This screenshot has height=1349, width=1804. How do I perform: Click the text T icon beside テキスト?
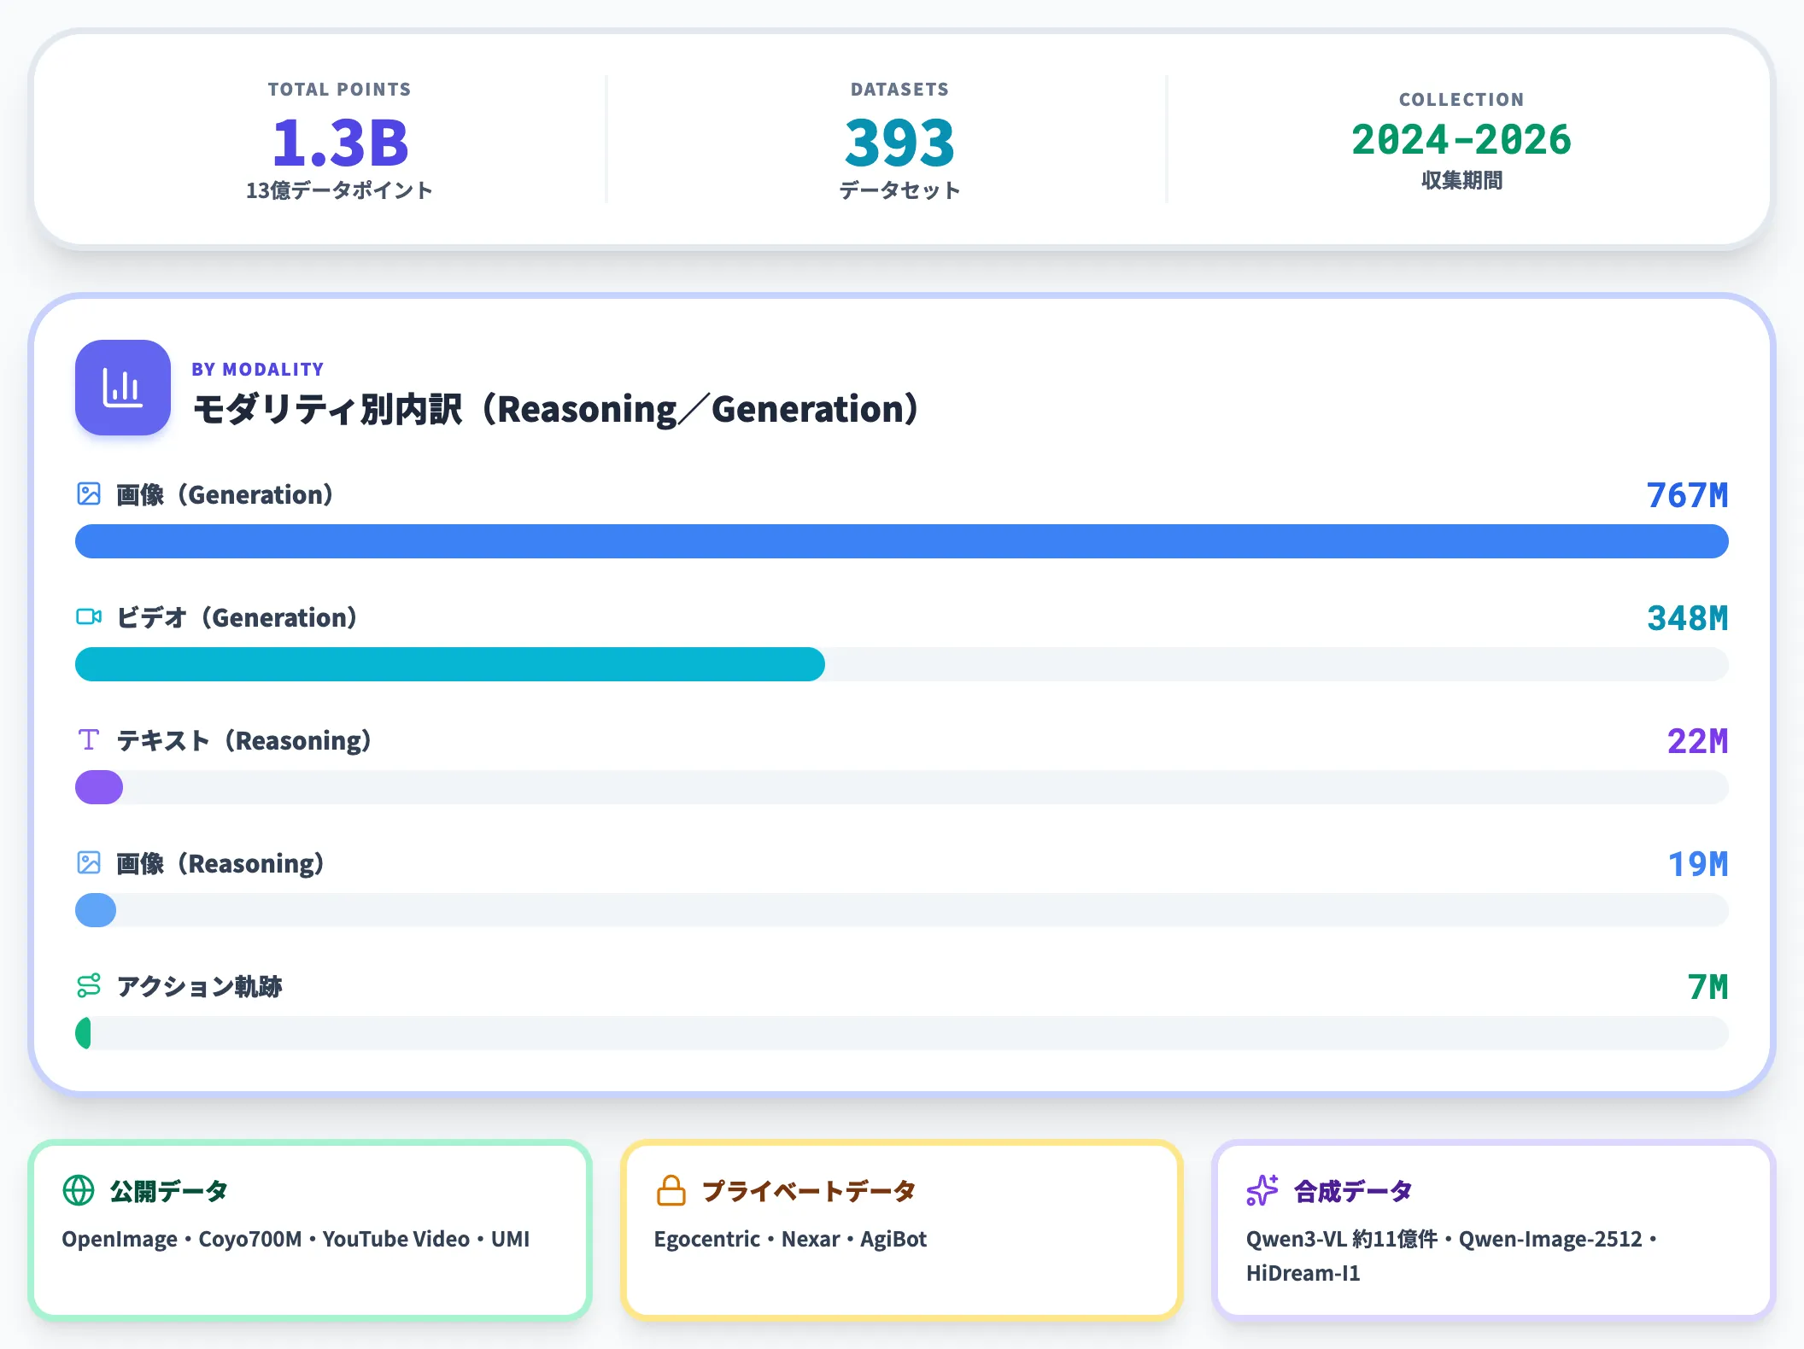(x=89, y=739)
